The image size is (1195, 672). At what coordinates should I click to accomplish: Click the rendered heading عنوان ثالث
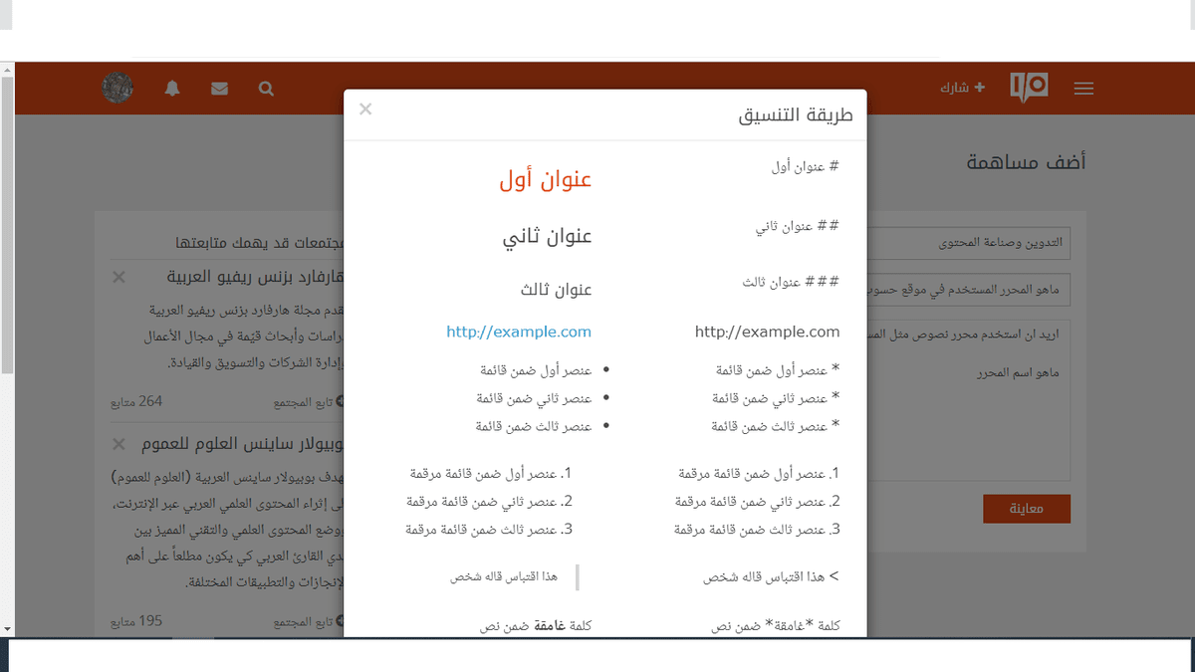[556, 290]
